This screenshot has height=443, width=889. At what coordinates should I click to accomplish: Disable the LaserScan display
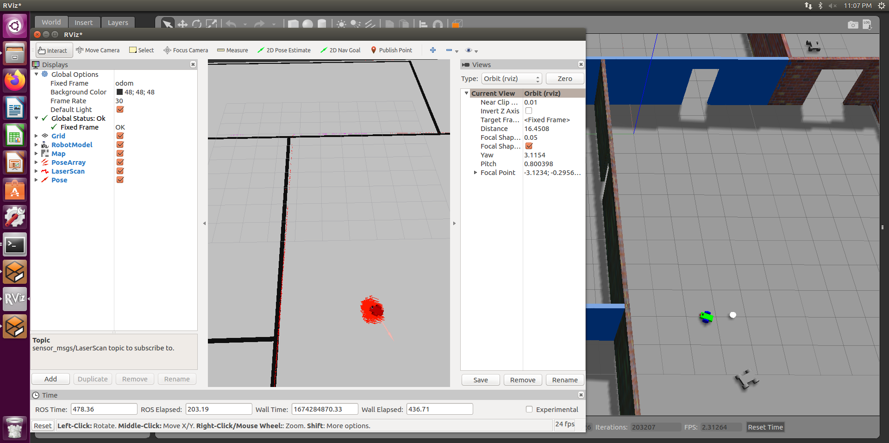[120, 171]
